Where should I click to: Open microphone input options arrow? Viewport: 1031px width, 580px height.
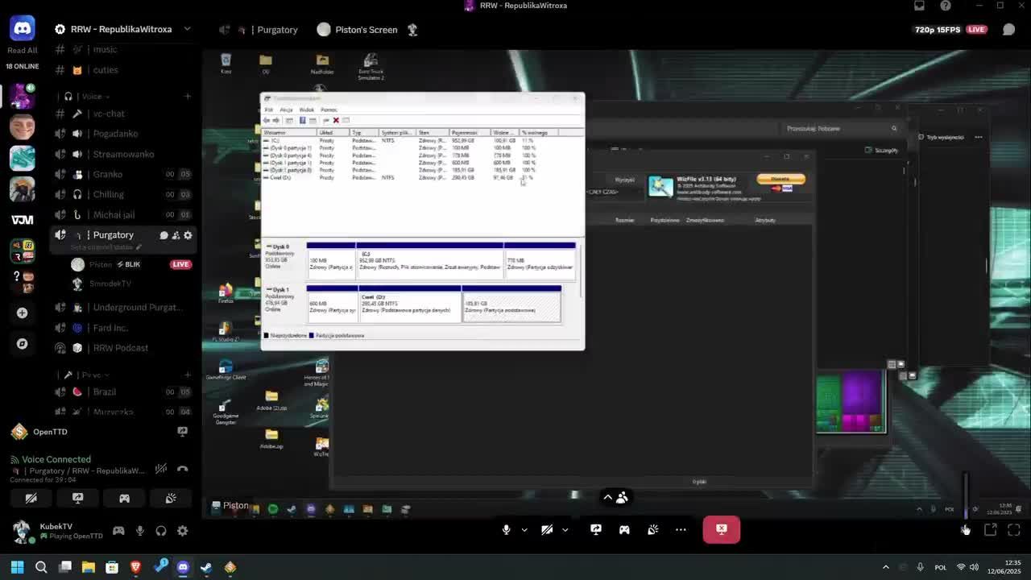(x=524, y=529)
